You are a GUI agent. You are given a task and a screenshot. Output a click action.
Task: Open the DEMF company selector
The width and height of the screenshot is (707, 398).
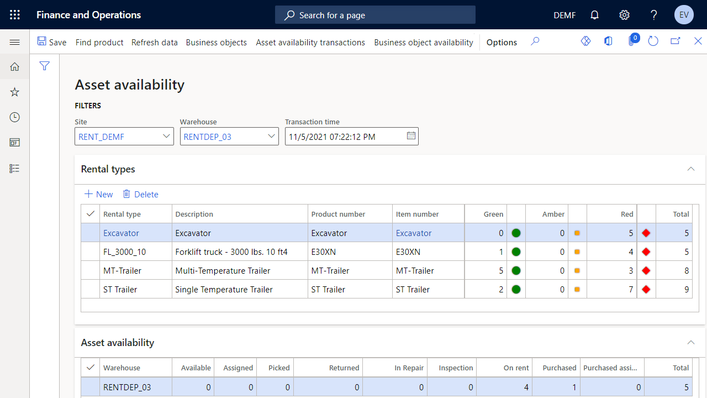(x=564, y=15)
